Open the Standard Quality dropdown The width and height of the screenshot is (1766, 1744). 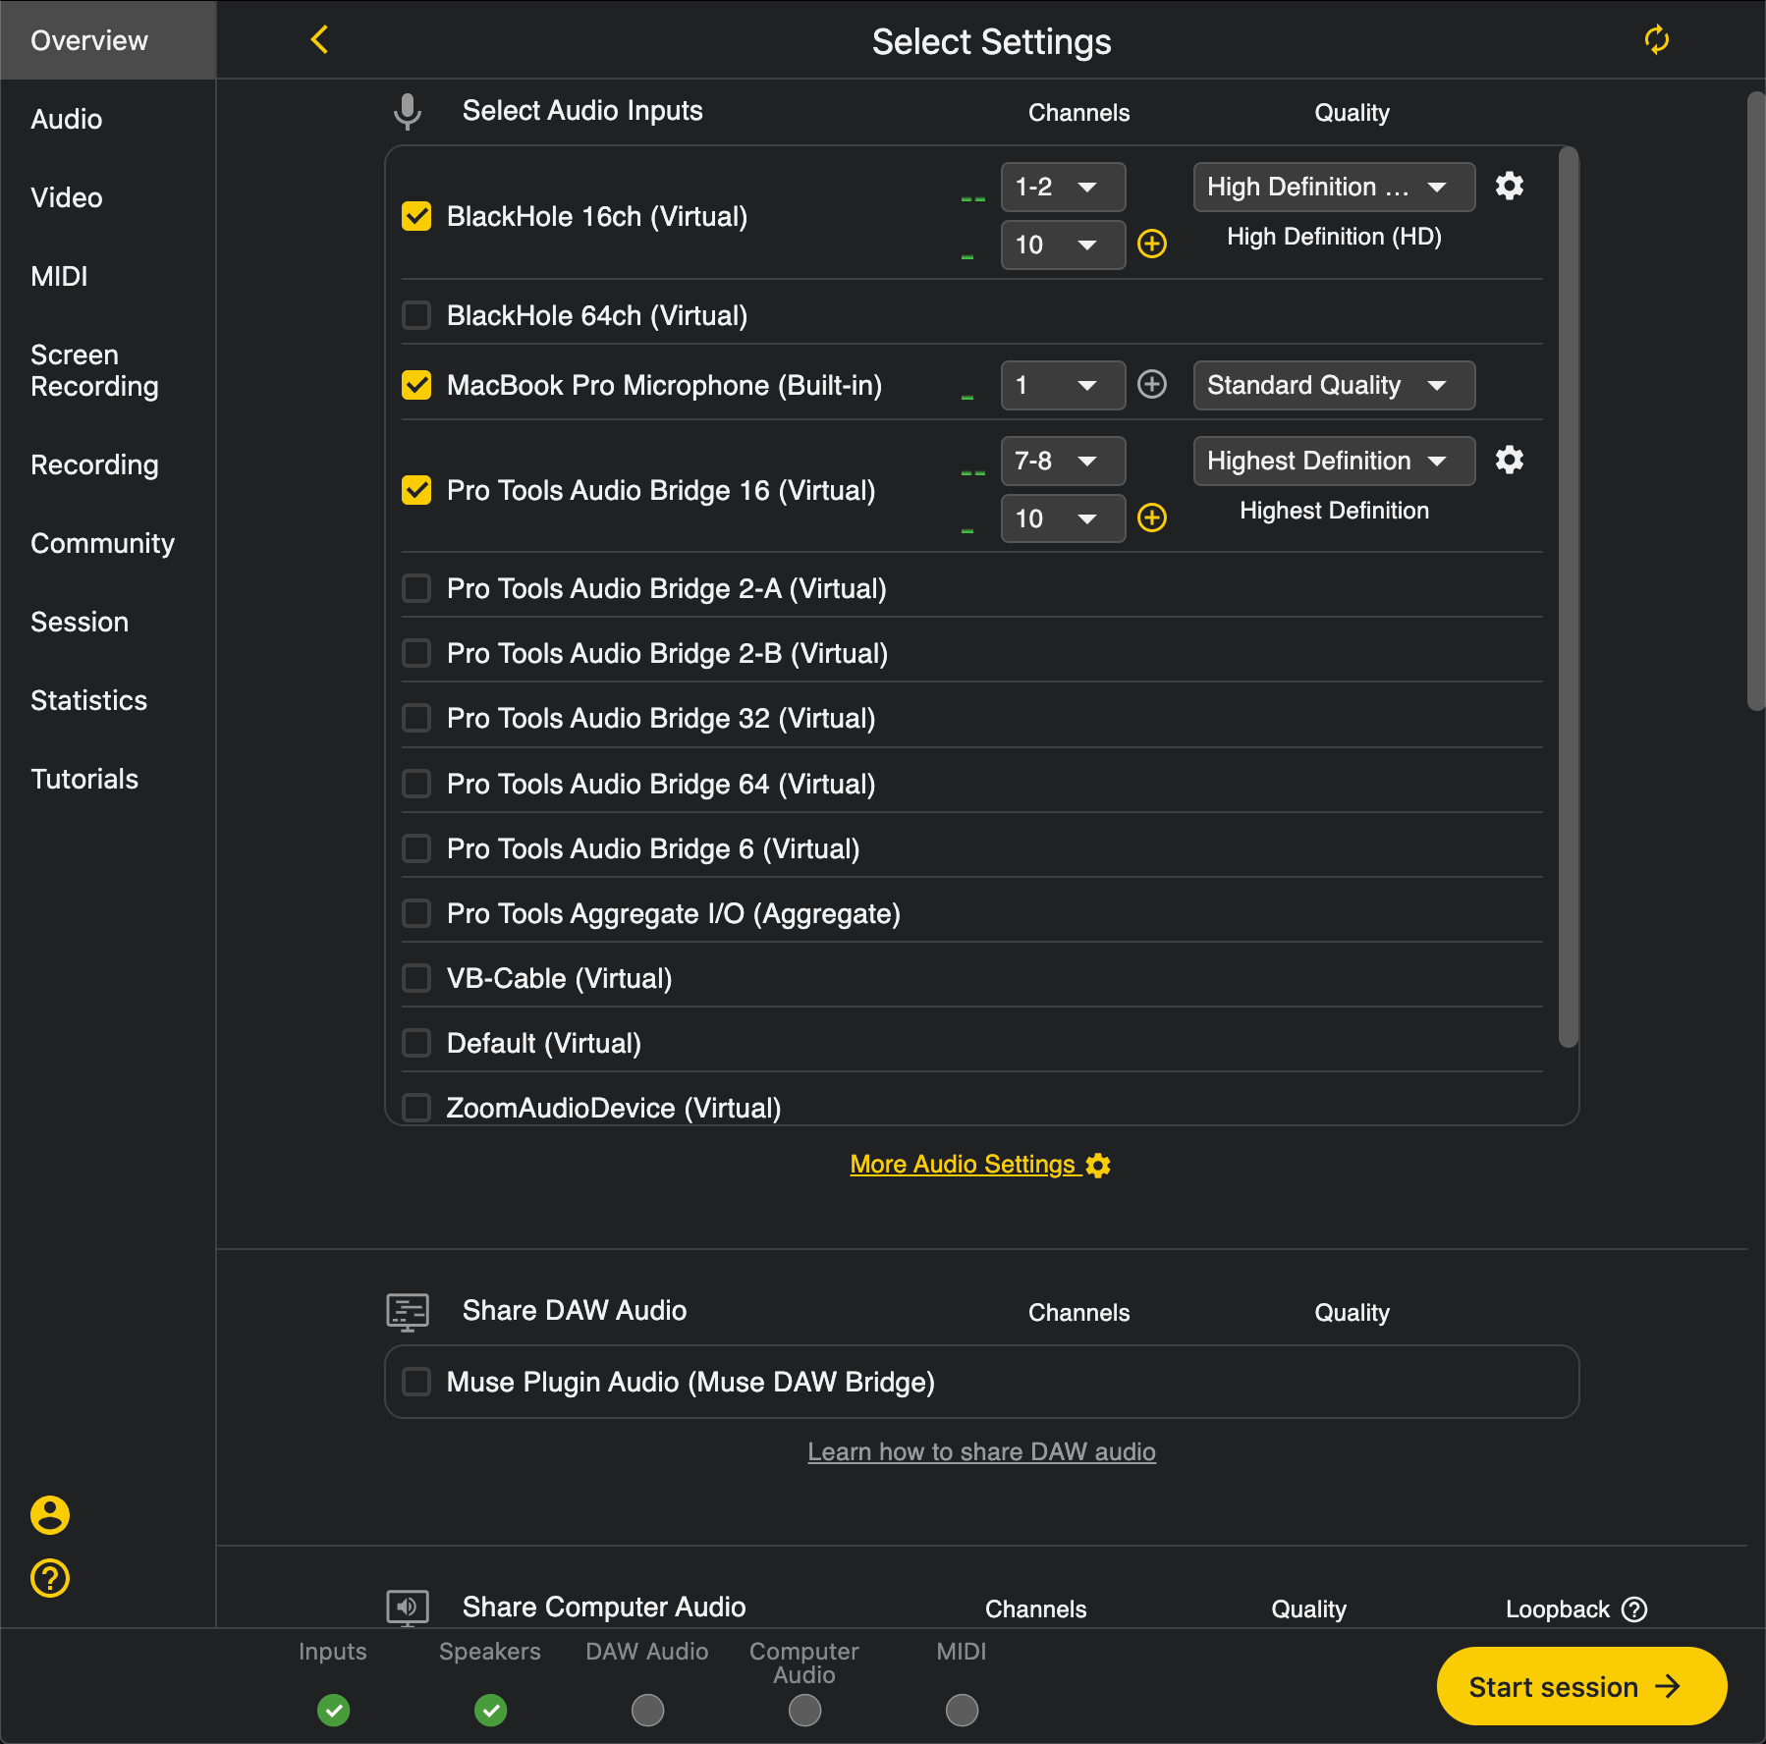point(1333,385)
